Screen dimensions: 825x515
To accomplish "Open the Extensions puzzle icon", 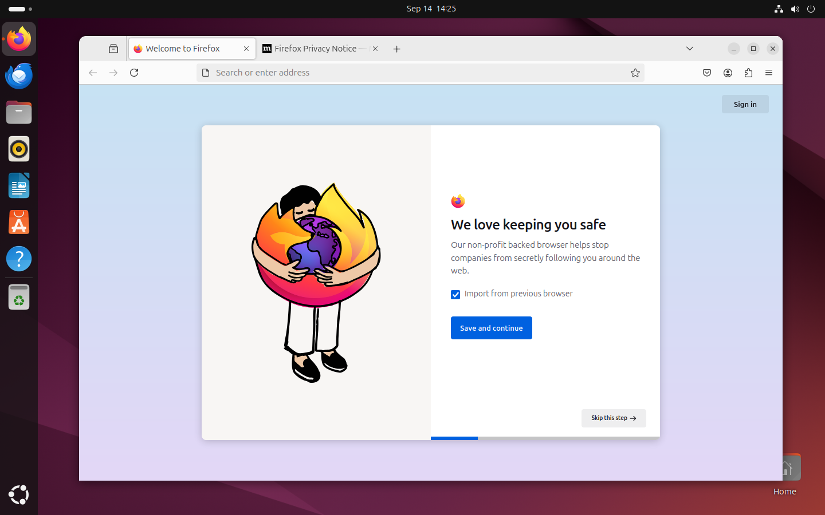I will click(x=748, y=73).
